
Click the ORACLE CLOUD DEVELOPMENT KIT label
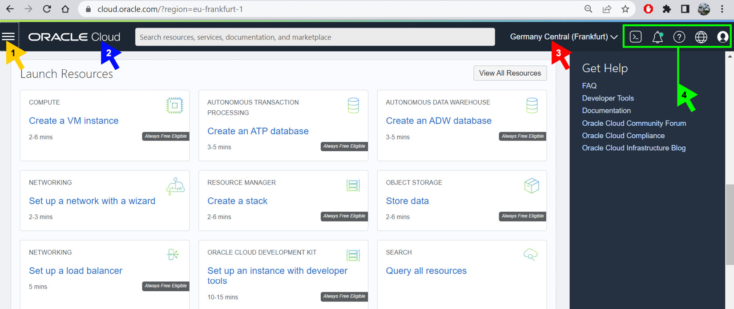click(262, 253)
